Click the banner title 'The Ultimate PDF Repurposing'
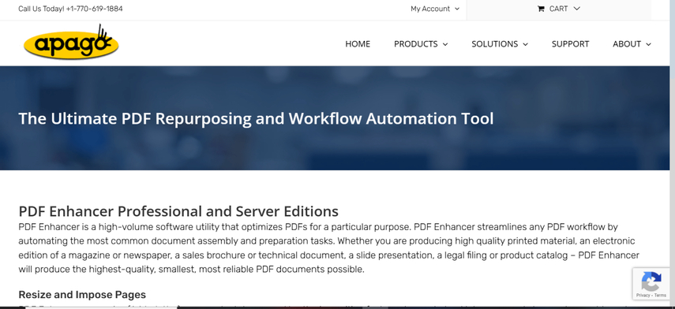Image resolution: width=675 pixels, height=309 pixels. [135, 118]
